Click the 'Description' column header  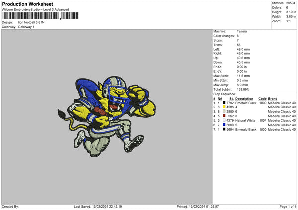[x=244, y=99]
